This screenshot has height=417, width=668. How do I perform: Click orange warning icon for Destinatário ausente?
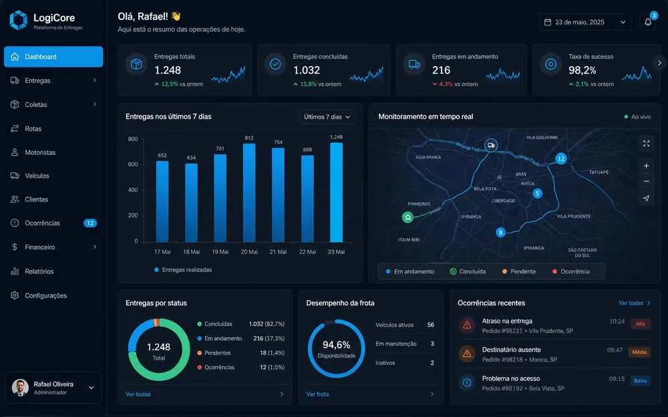click(x=467, y=354)
